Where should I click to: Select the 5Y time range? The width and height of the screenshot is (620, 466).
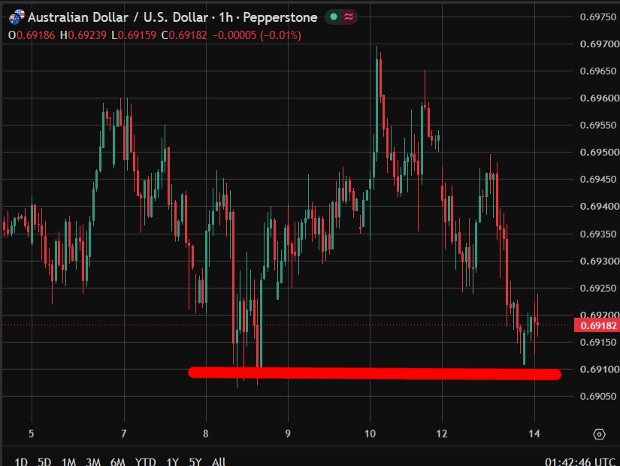[195, 461]
